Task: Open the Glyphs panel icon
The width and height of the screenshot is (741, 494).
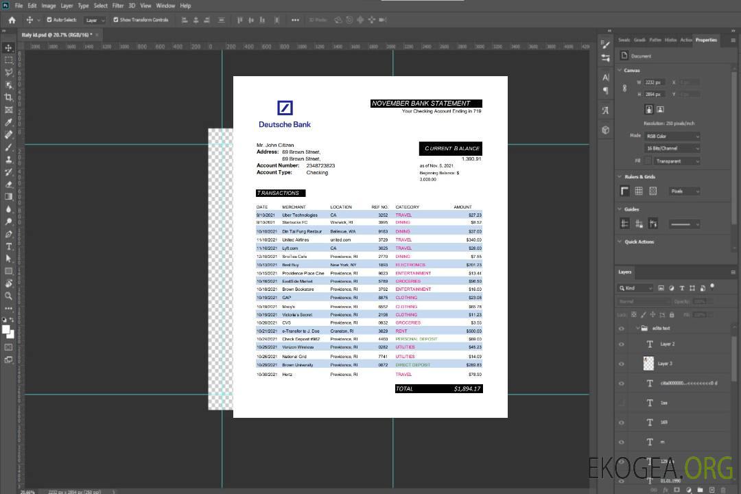Action: coord(606,110)
